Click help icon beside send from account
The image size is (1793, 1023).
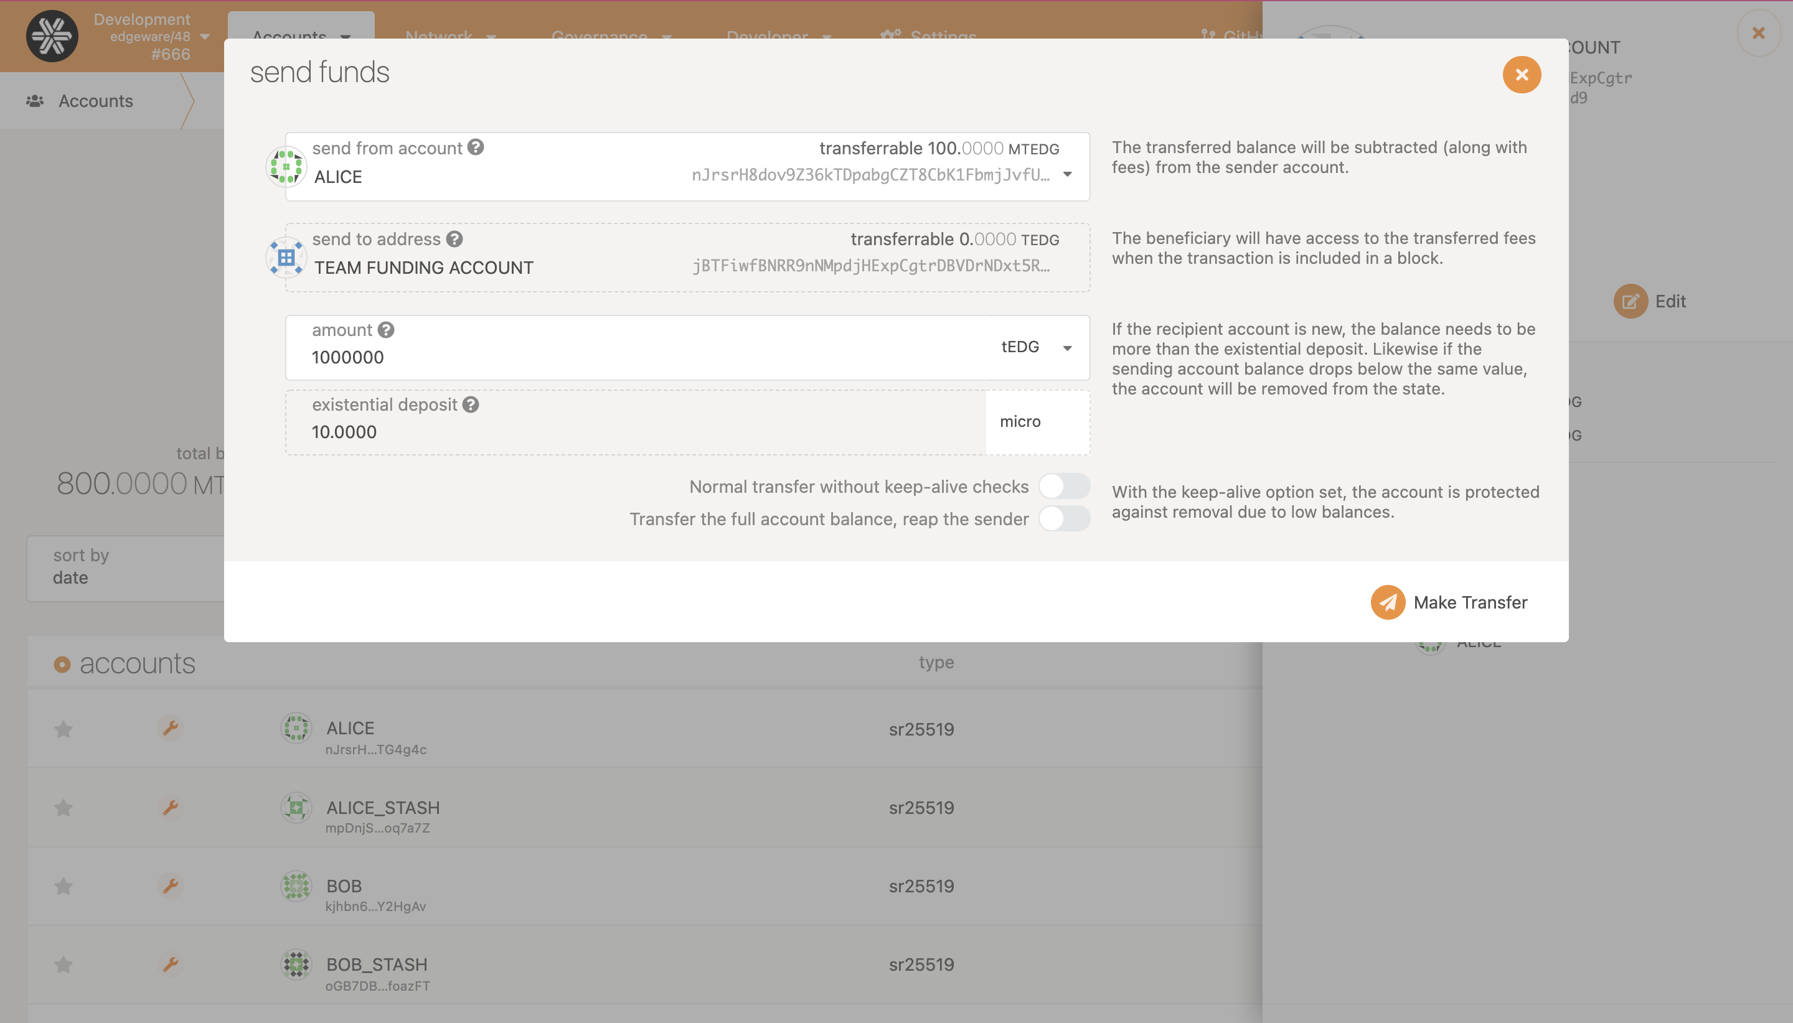476,147
